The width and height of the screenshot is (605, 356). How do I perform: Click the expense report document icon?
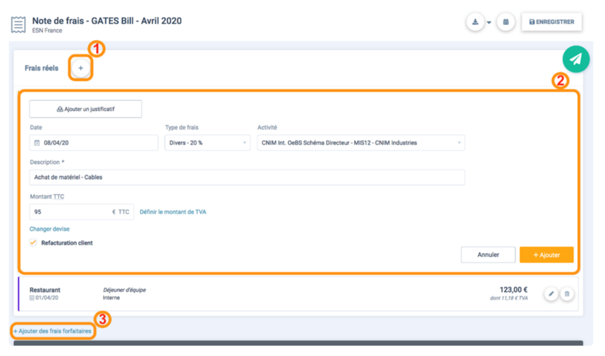[18, 25]
